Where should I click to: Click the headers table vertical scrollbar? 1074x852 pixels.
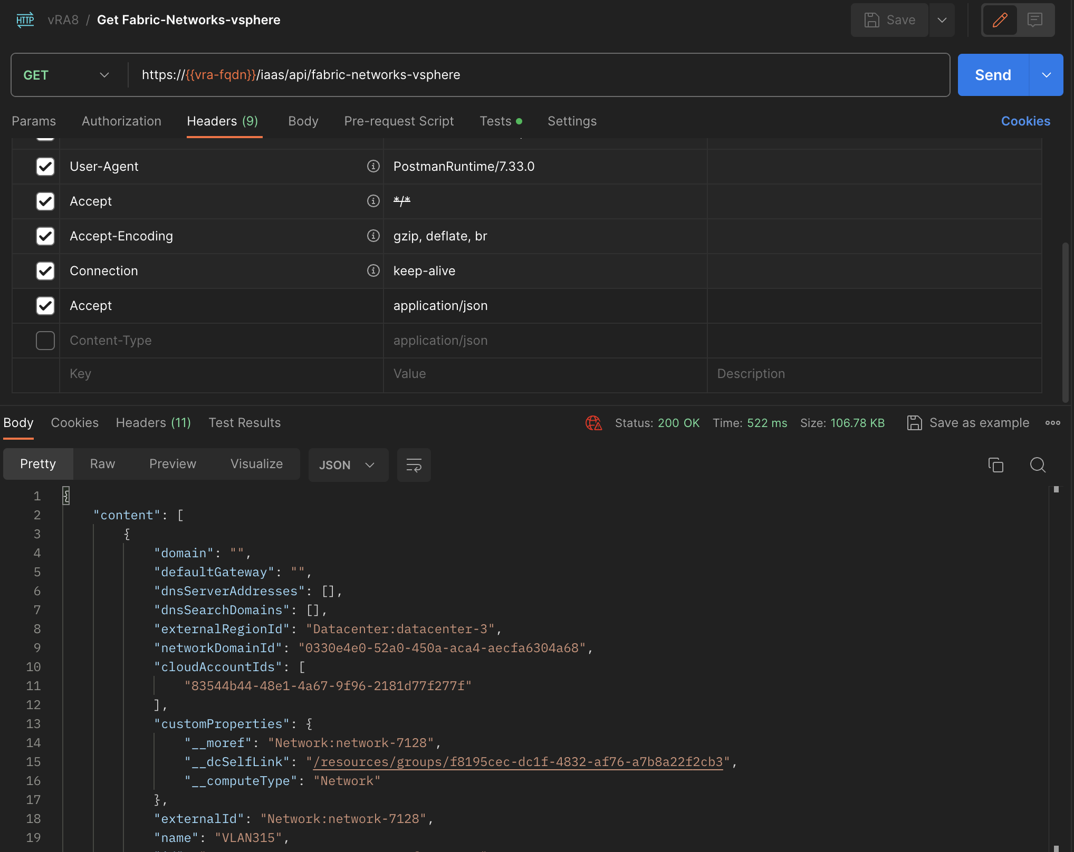coord(1065,322)
